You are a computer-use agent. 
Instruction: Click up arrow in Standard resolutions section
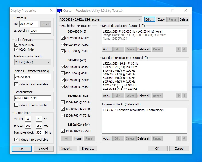178,96
